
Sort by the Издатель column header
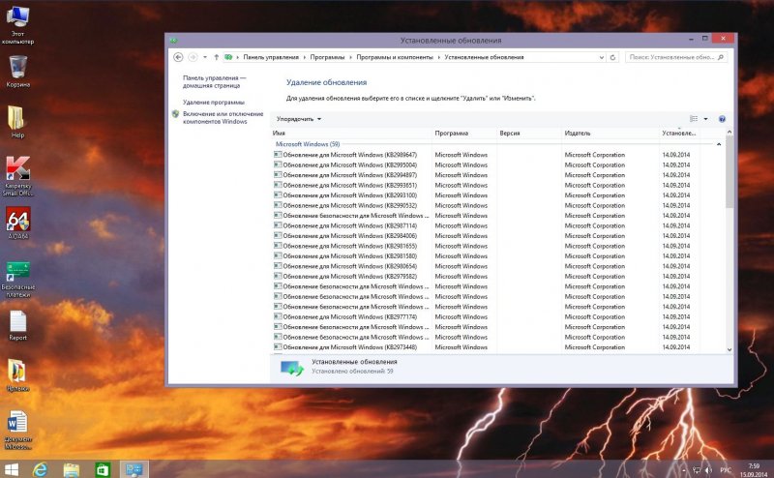tap(610, 134)
